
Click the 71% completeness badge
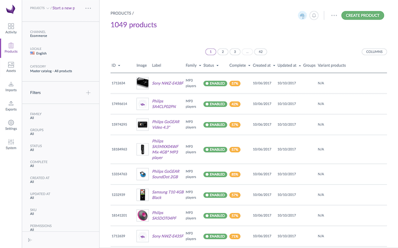(235, 236)
